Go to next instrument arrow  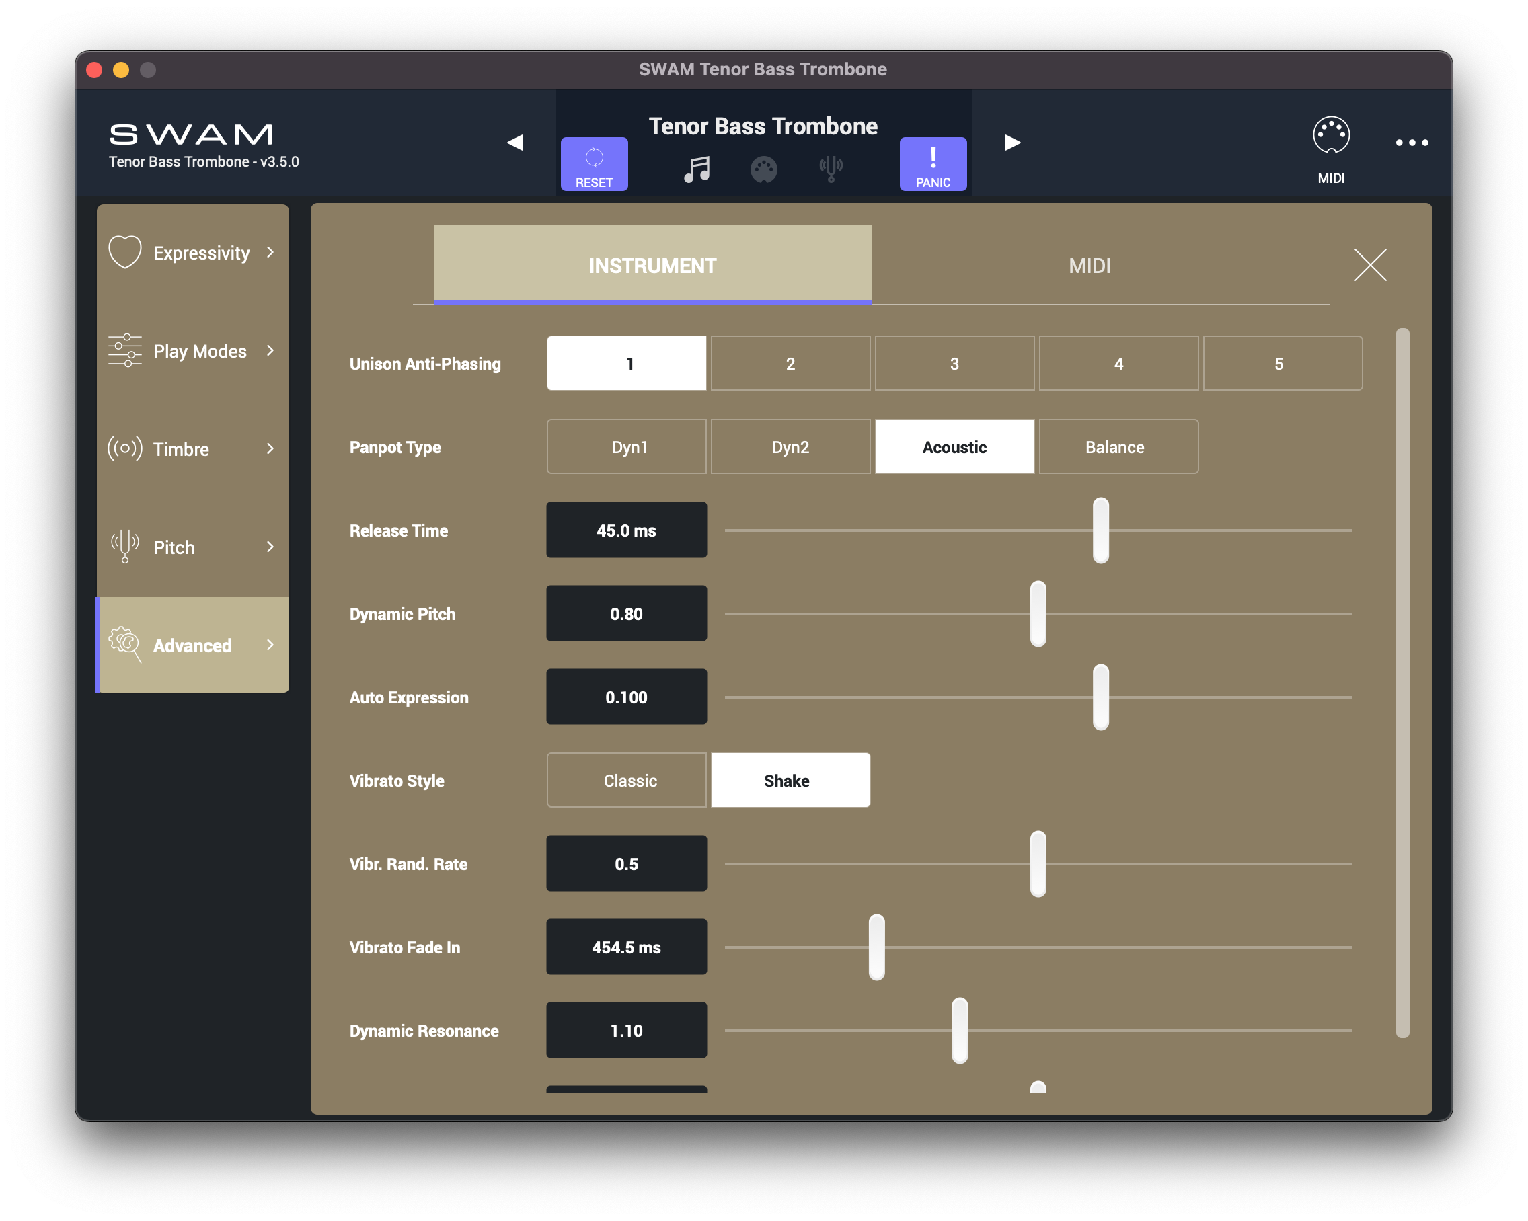1012,143
